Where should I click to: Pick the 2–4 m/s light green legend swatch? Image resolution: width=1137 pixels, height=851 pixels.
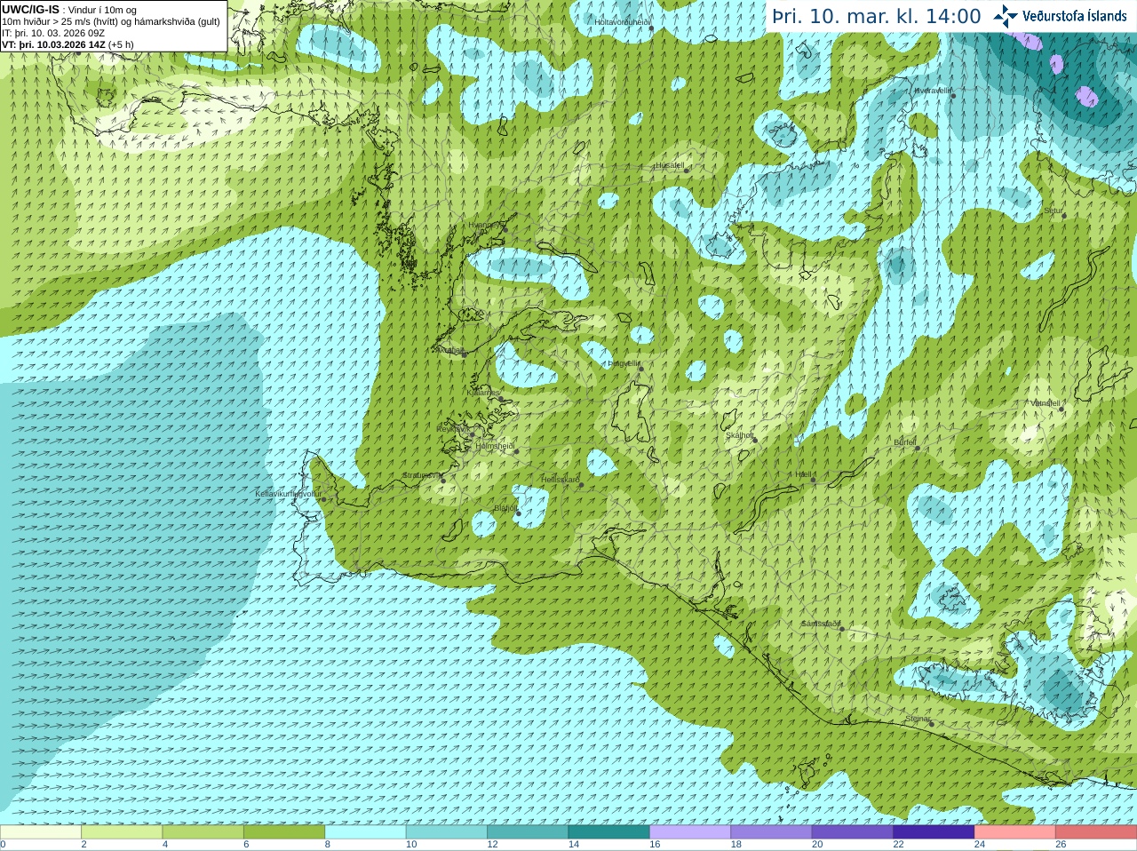[122, 832]
